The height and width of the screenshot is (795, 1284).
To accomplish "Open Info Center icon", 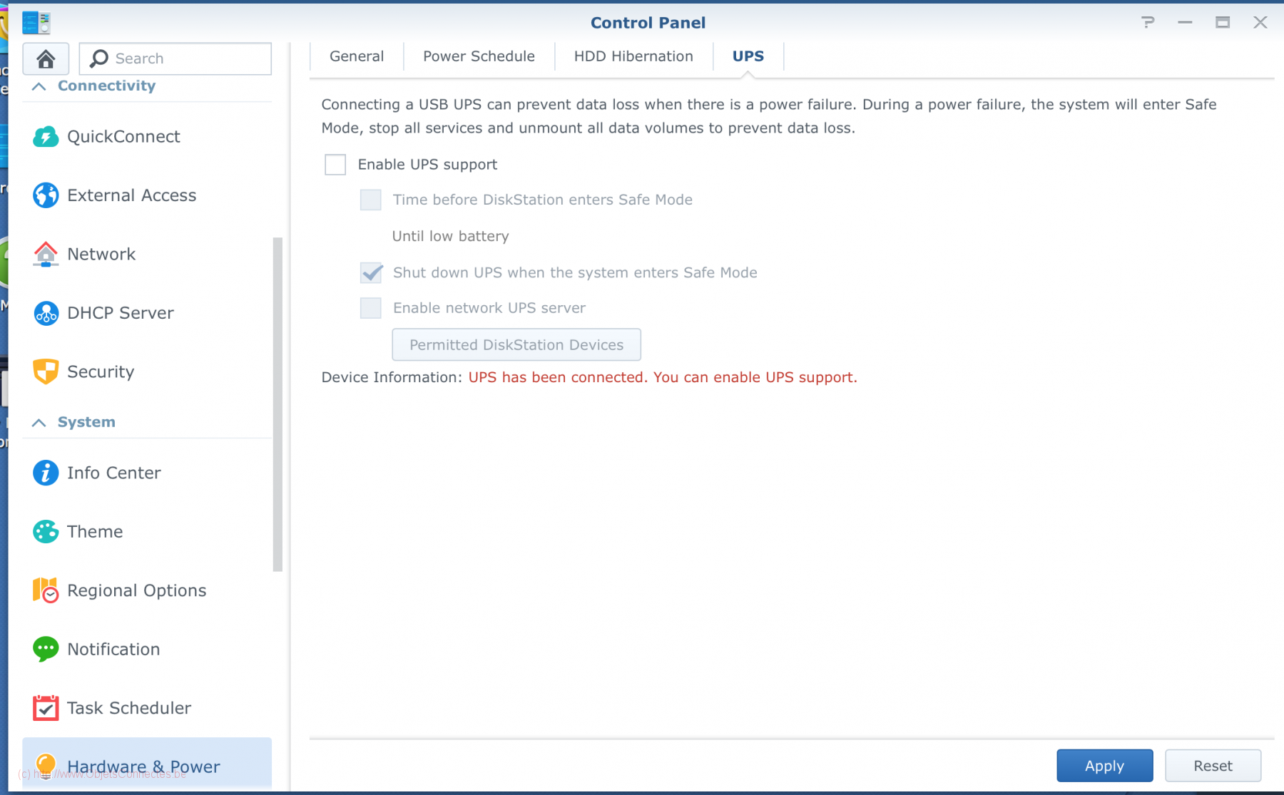I will (46, 473).
